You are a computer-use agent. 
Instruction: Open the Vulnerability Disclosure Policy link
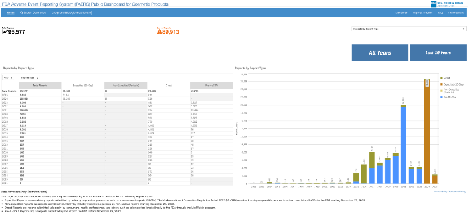click(450, 191)
